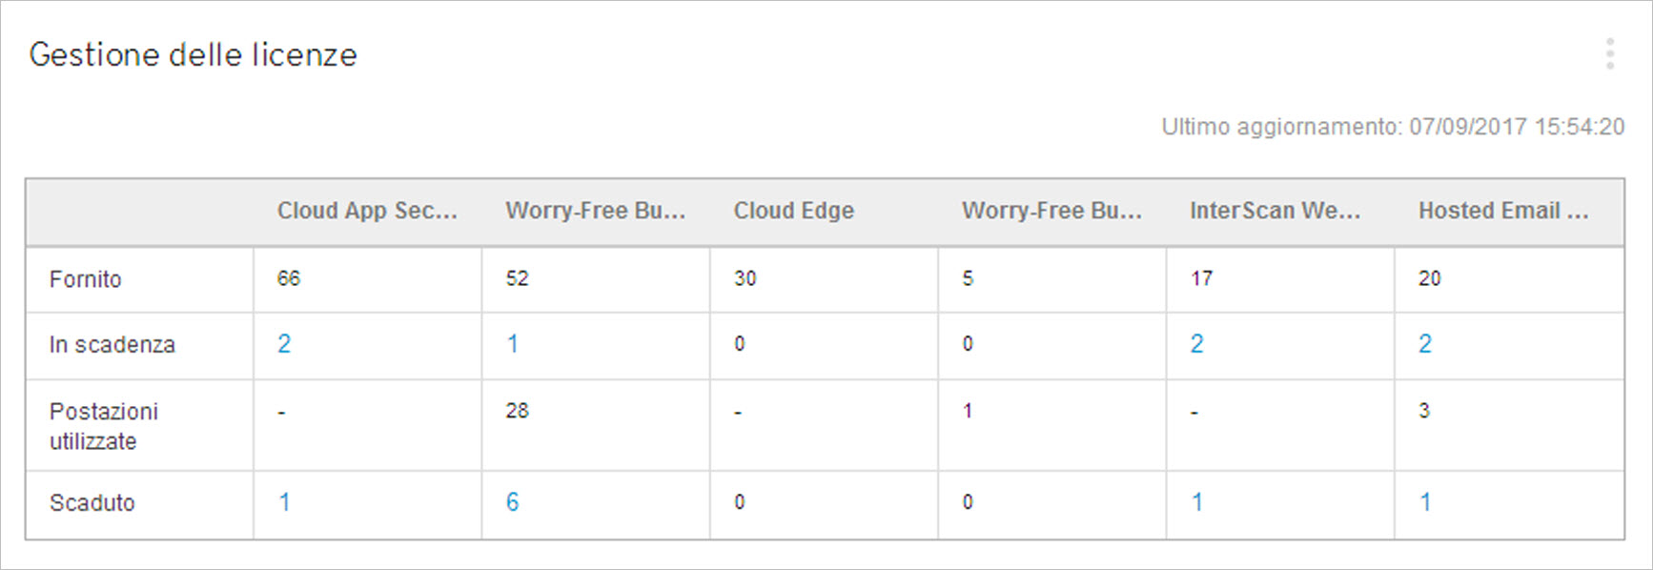This screenshot has height=570, width=1653.
Task: Click the Scaduto row label
Action: pos(92,503)
